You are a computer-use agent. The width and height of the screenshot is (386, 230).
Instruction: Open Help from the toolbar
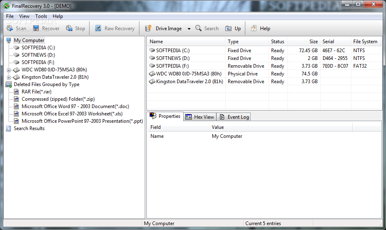(260, 29)
